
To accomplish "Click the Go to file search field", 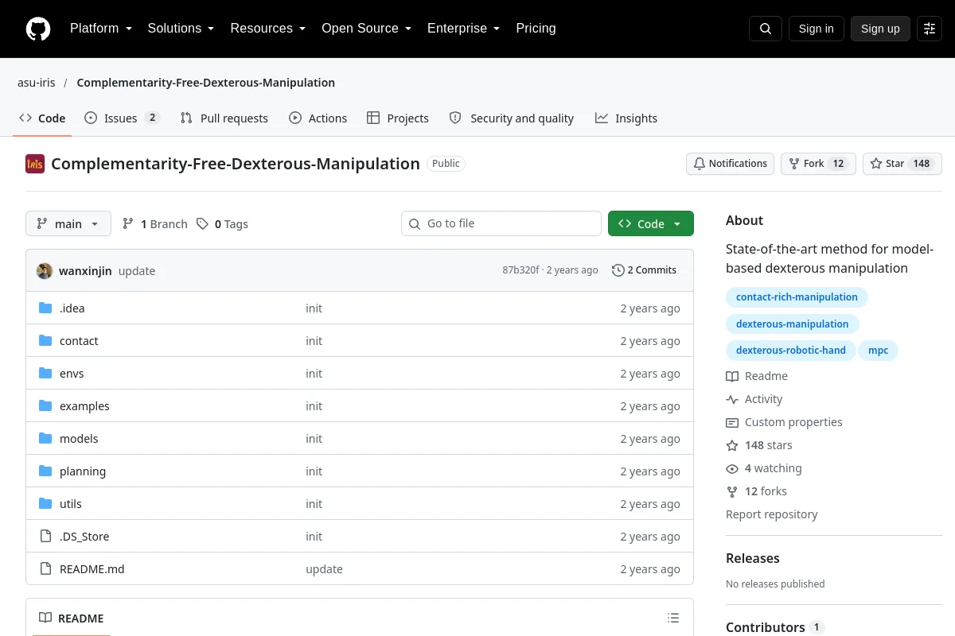I will [x=501, y=223].
